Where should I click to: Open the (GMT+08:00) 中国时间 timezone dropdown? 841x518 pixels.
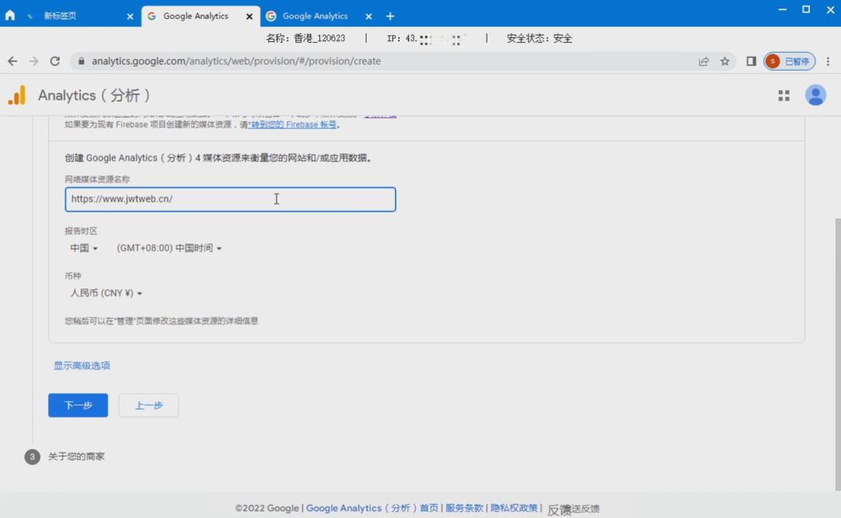[169, 248]
